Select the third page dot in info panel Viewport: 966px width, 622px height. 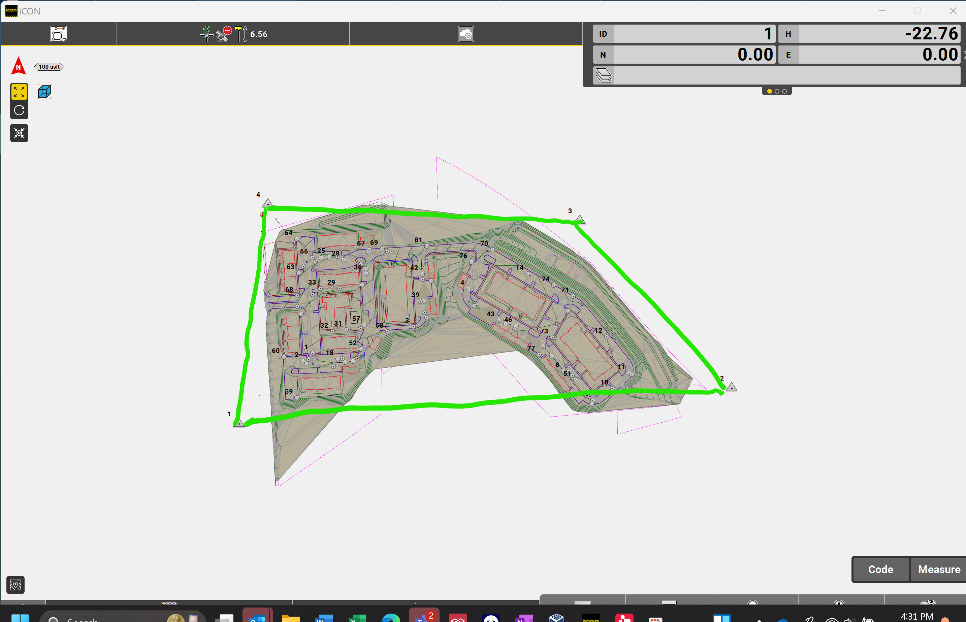pyautogui.click(x=784, y=91)
